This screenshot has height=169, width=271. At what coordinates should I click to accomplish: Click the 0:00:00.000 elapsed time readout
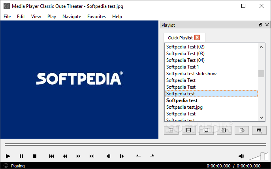coord(218,166)
